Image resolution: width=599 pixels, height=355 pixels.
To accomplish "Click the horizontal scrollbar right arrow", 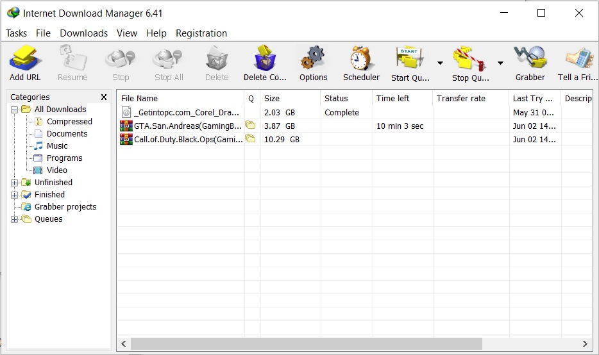I will (x=585, y=343).
